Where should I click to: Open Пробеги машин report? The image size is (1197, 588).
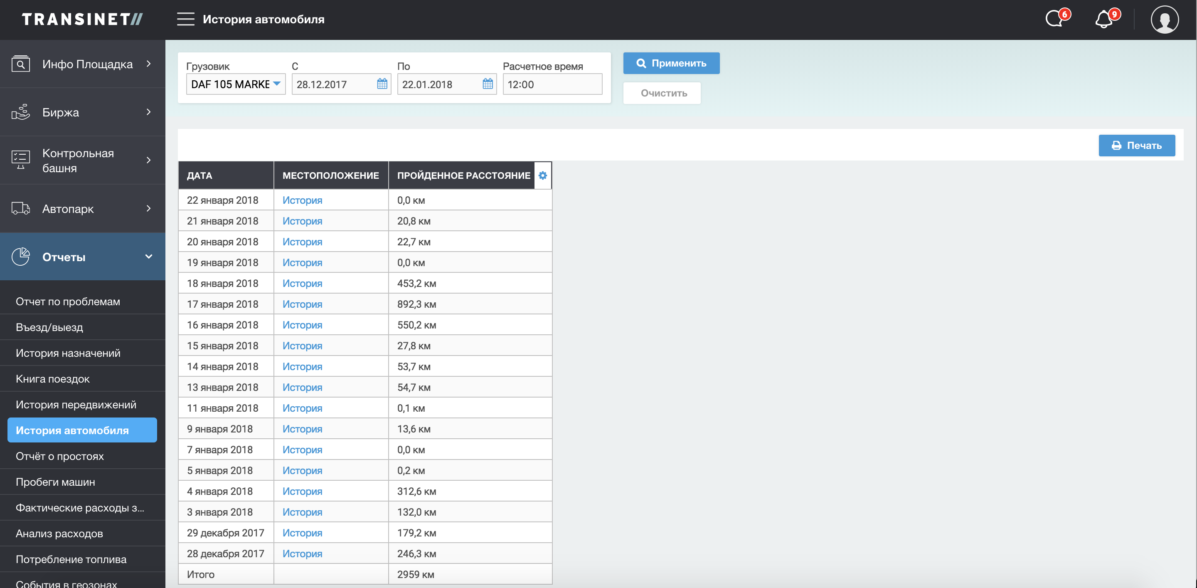[55, 482]
